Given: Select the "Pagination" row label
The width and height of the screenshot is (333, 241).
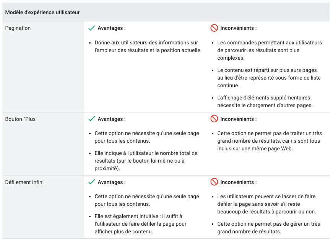Looking at the screenshot, I should point(18,28).
